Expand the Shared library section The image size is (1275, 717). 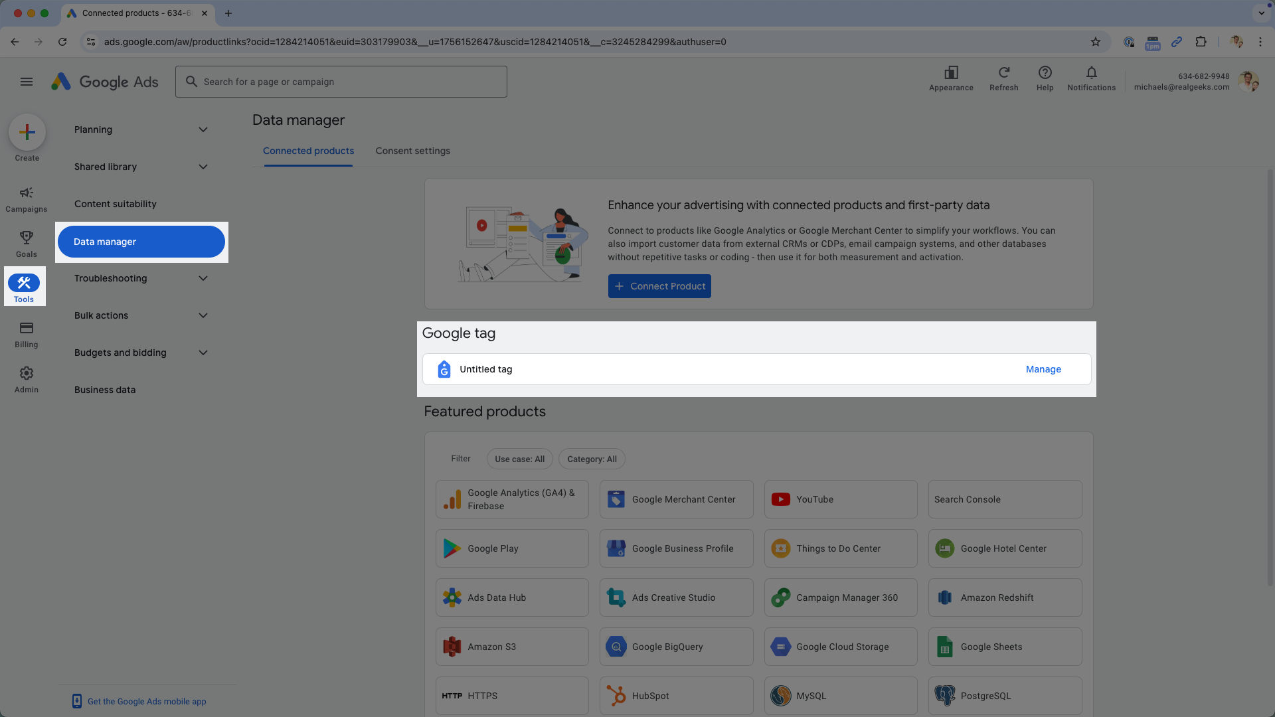[141, 167]
